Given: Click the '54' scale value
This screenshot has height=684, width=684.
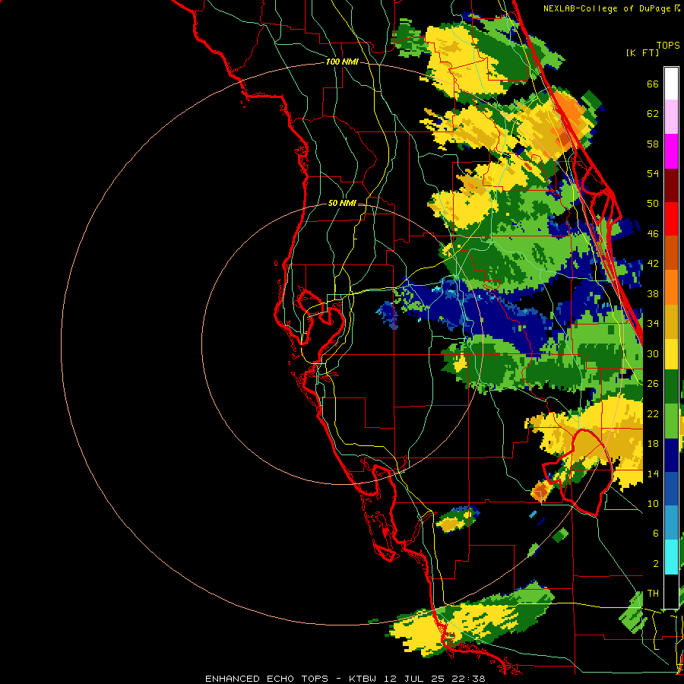Looking at the screenshot, I should (x=653, y=173).
